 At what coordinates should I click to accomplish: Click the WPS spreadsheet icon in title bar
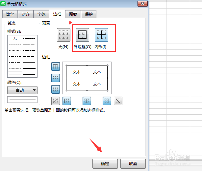point(3,4)
